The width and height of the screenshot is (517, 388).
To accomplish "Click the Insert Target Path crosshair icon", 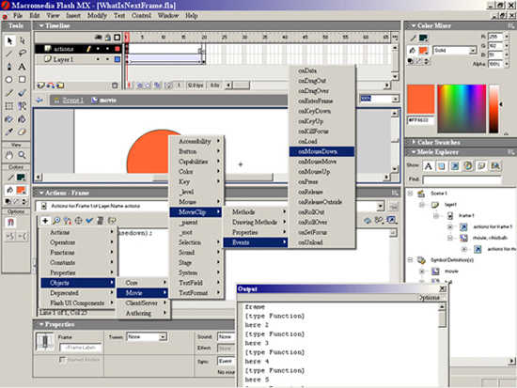I will (78, 221).
